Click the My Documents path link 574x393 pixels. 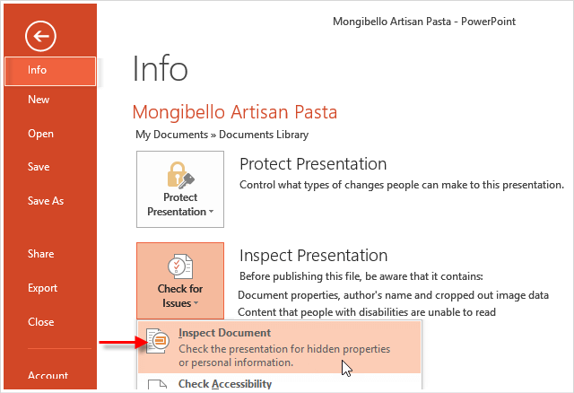(171, 135)
